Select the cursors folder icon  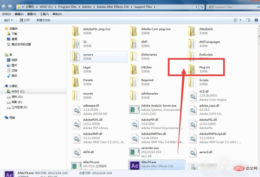coord(76,57)
